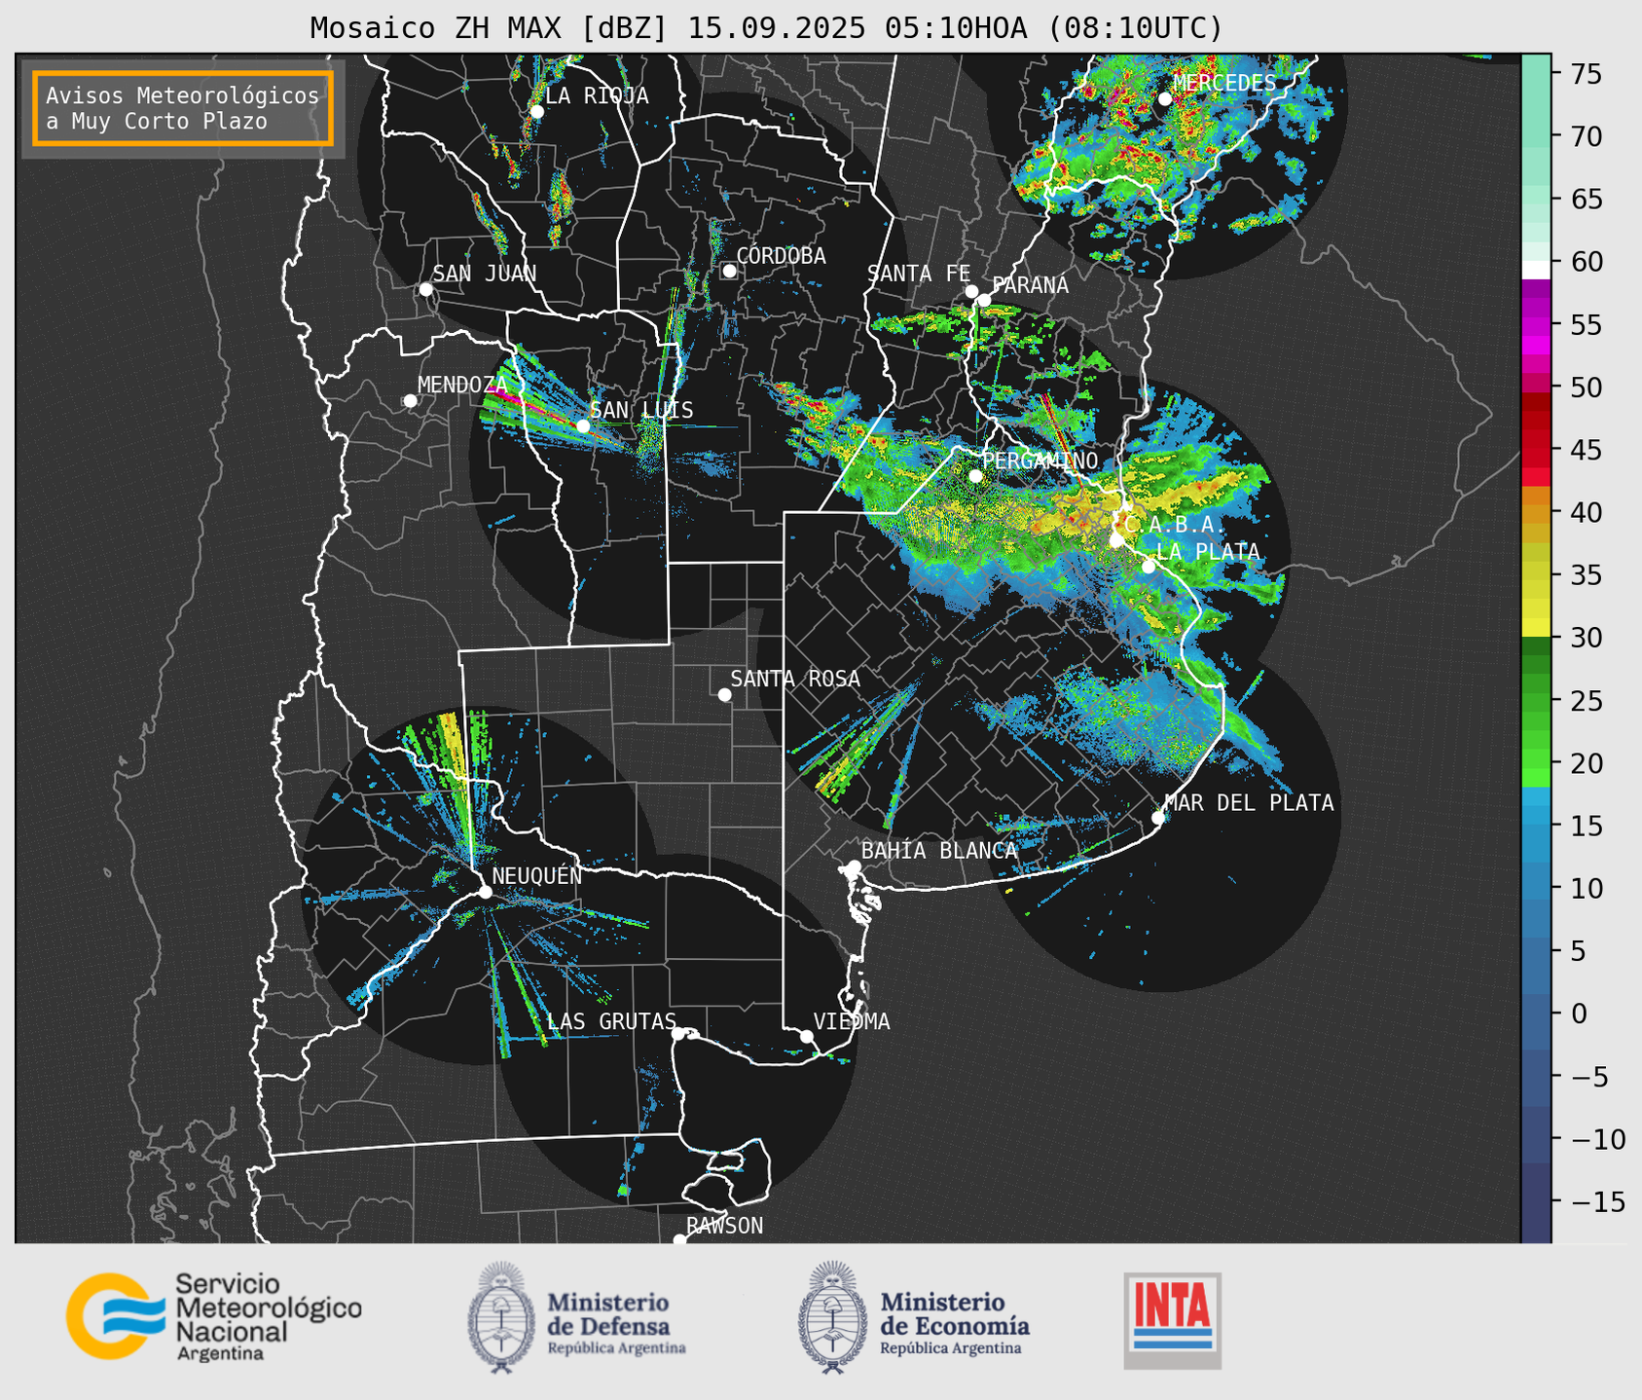The height and width of the screenshot is (1400, 1642).
Task: Select the VIEDMA city marker dot
Action: tap(806, 1036)
